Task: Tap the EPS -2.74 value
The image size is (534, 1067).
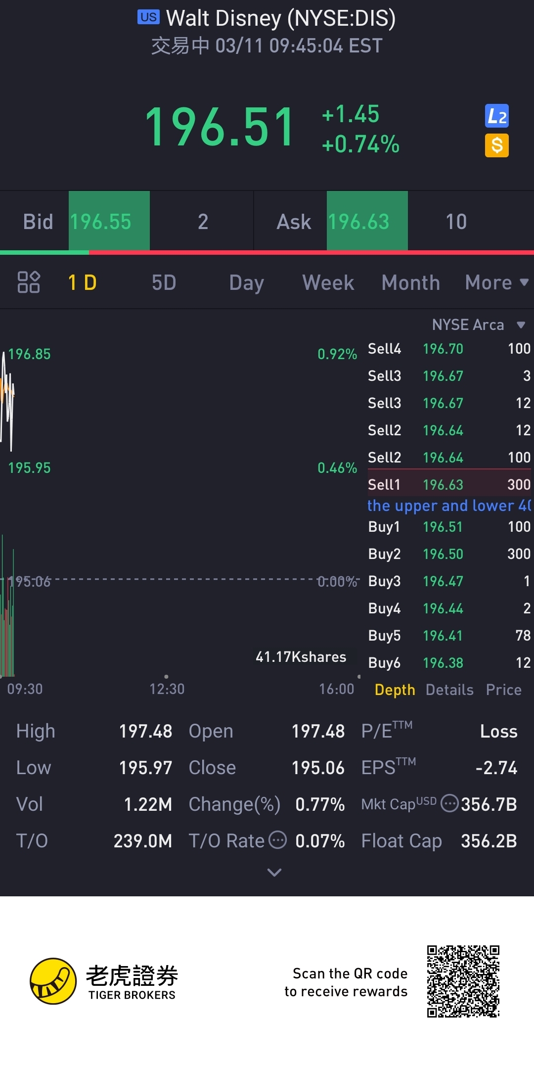Action: [496, 767]
